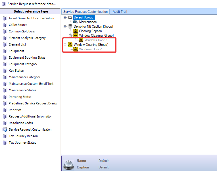Click the Service Request Customisation list icon

pyautogui.click(x=5, y=129)
